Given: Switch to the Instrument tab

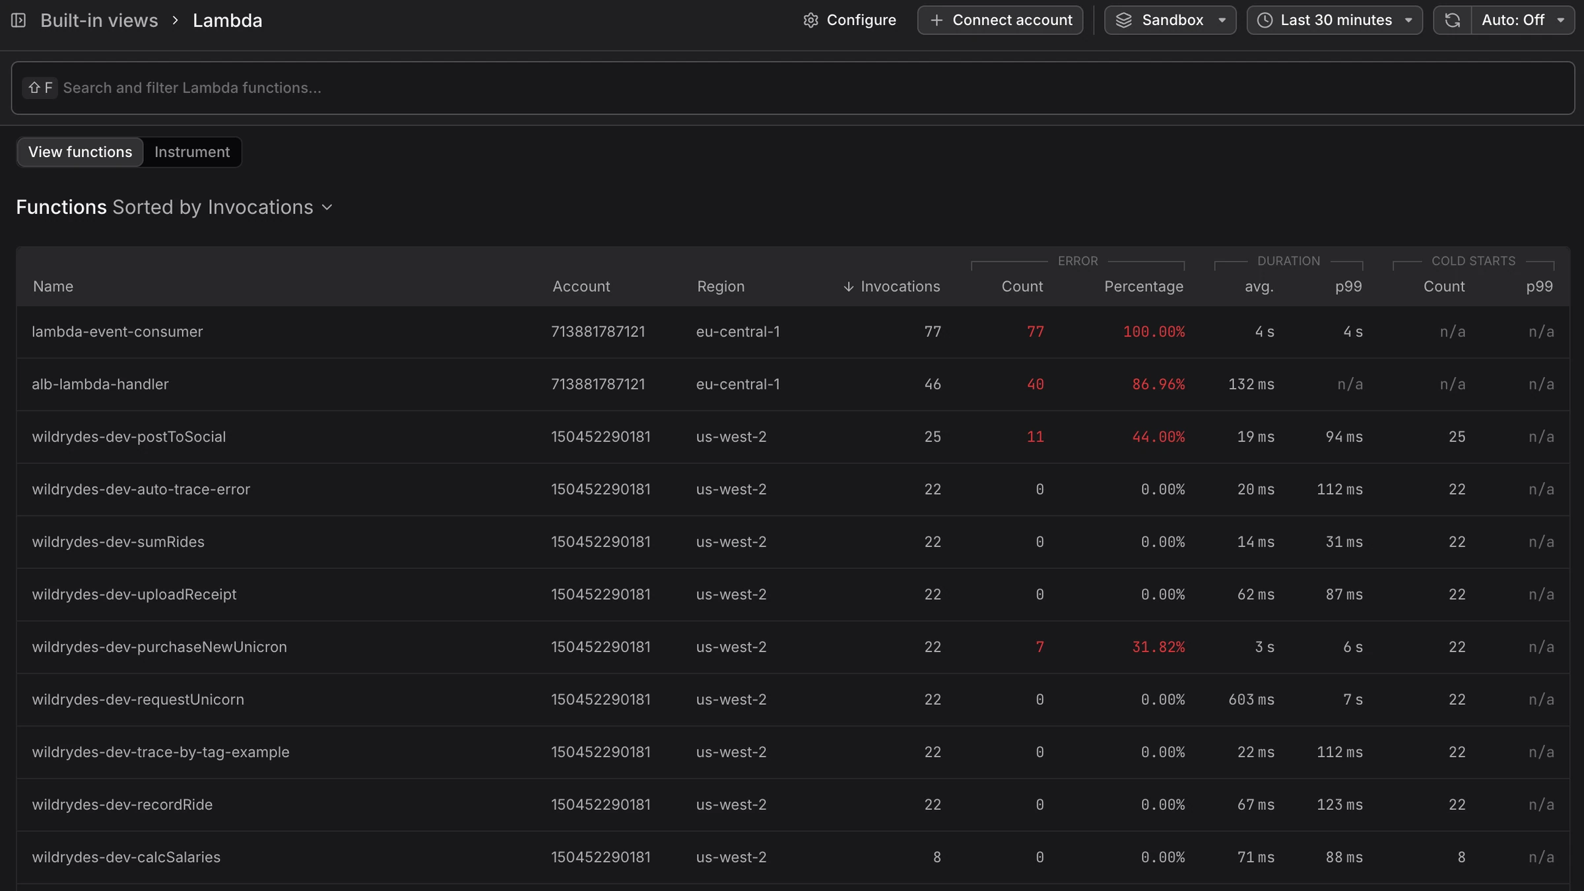Looking at the screenshot, I should (x=192, y=152).
